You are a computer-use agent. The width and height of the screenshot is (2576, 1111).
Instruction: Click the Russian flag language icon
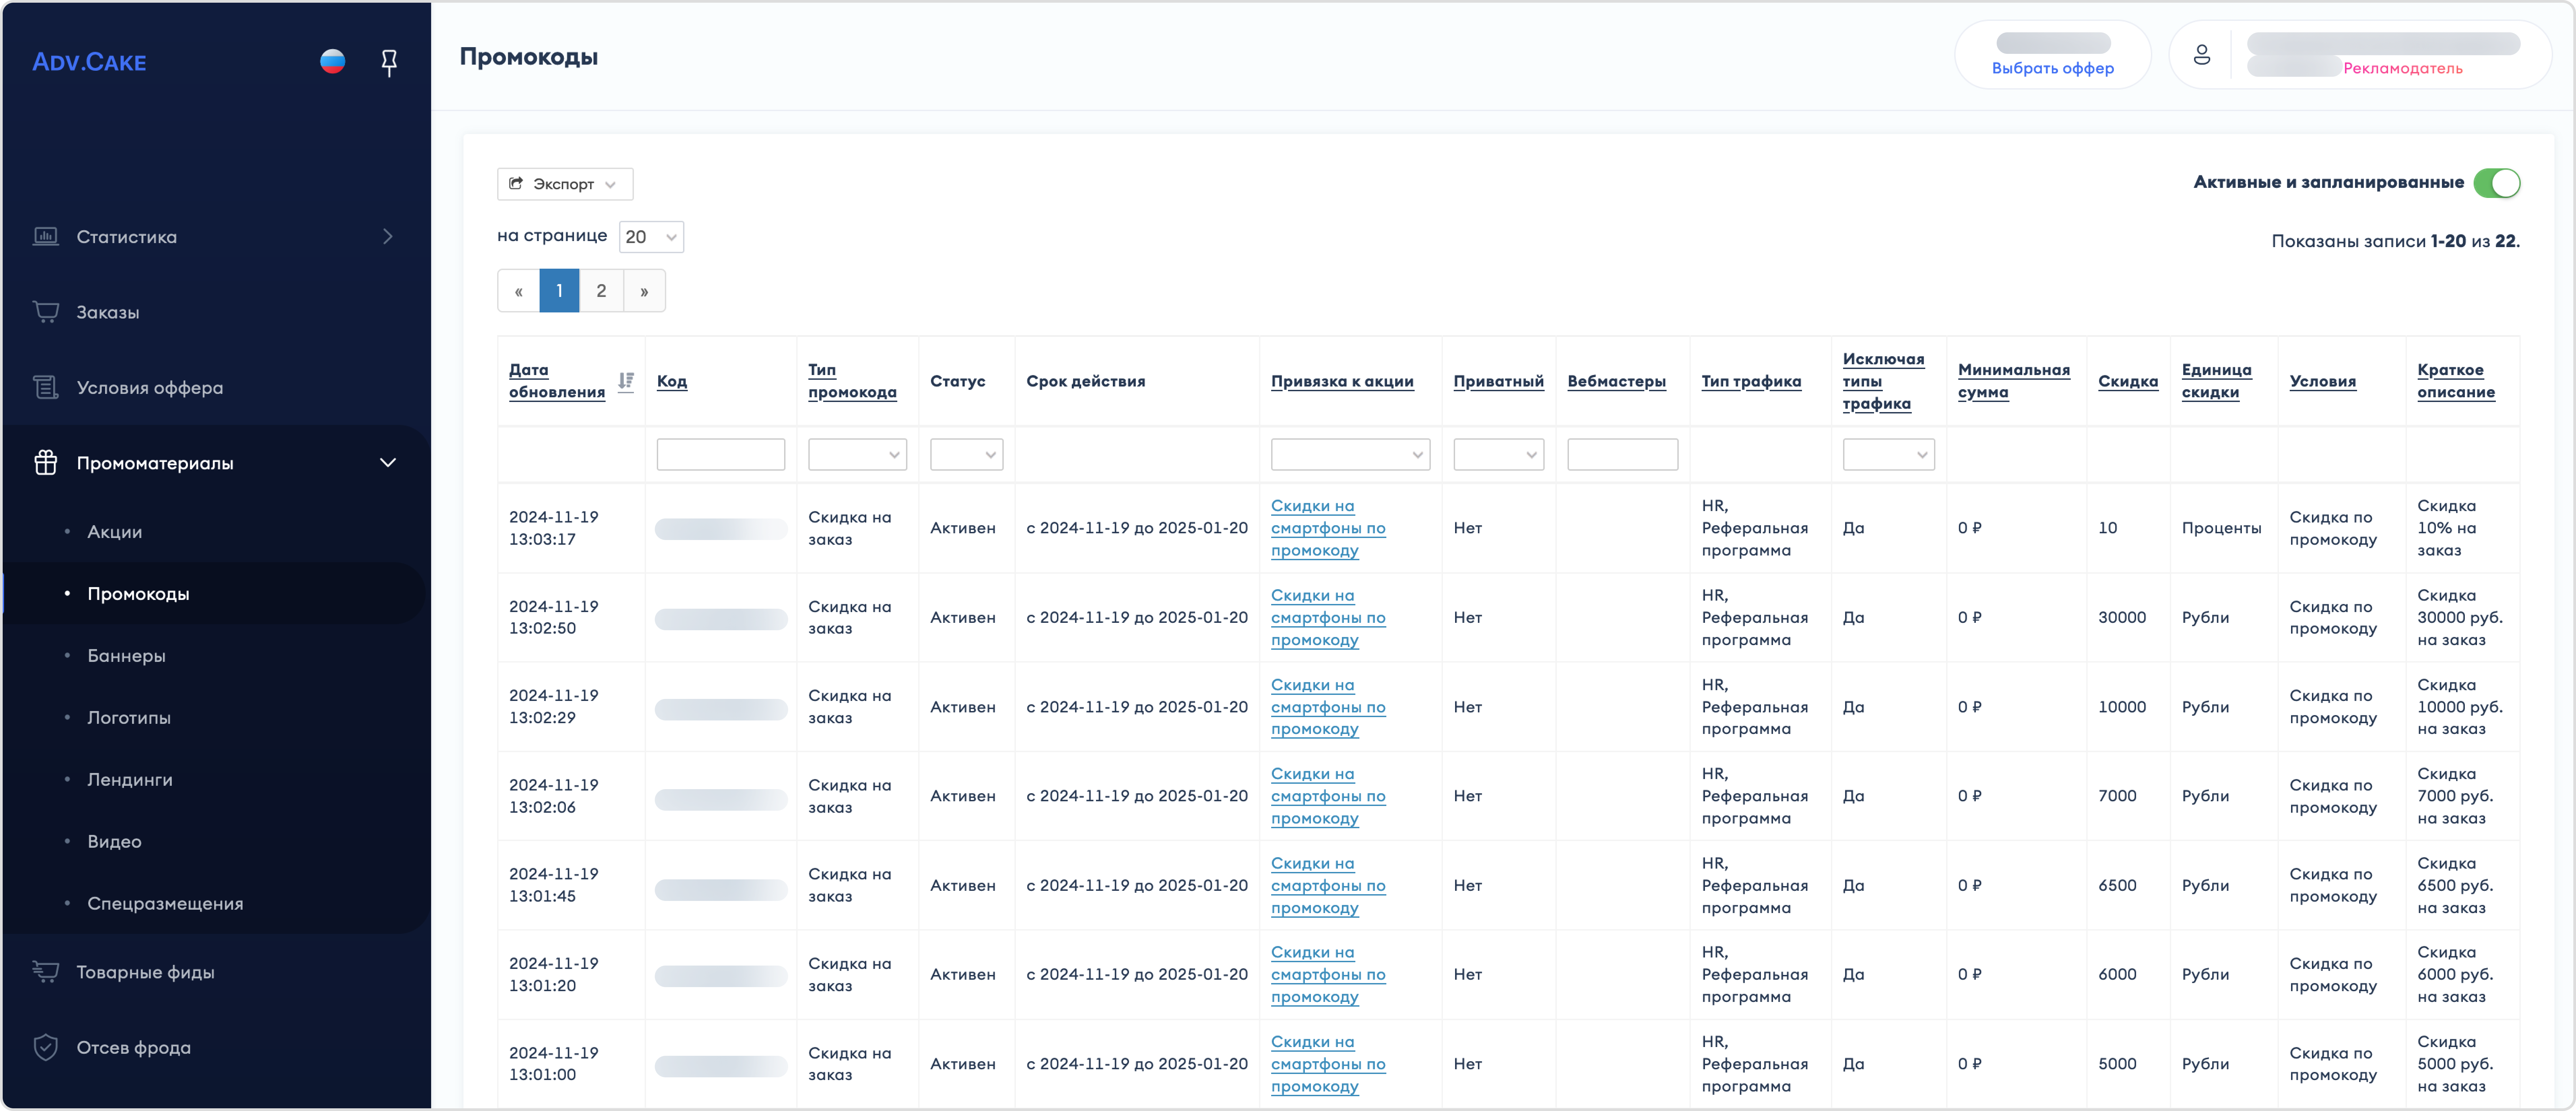(x=333, y=62)
